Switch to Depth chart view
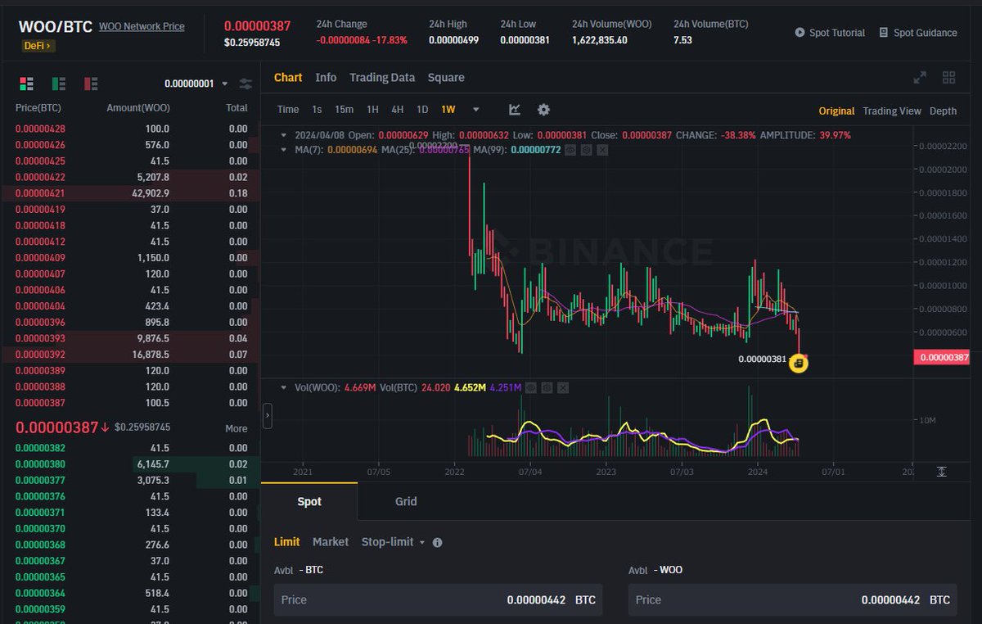 tap(943, 111)
